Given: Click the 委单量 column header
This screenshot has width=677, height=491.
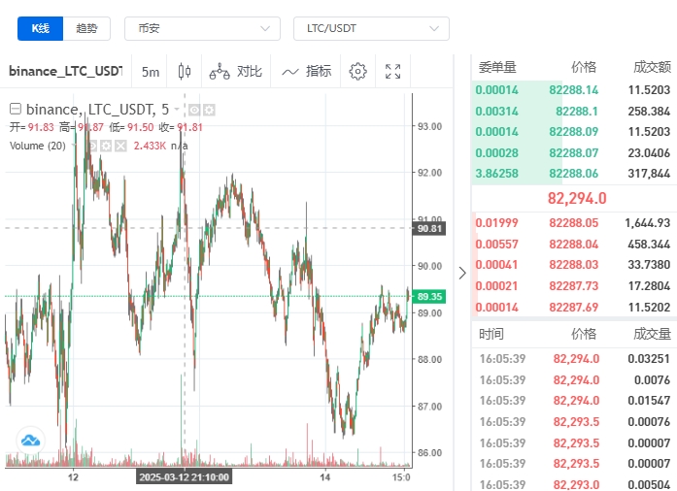Looking at the screenshot, I should click(497, 67).
